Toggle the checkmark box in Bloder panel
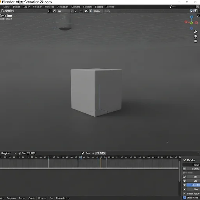Viewport: 200px width, 200px height. [184, 193]
